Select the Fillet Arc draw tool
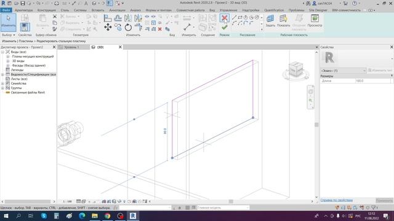394x221 pixels. click(251, 23)
